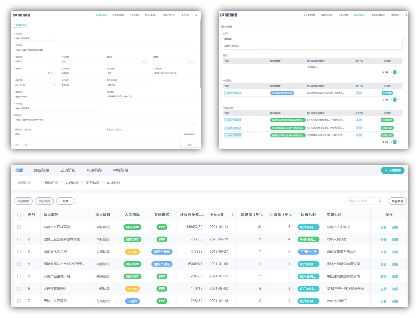This screenshot has height=318, width=419.
Task: Click 财政部库 badge in 乌鲁木齐西绕高速 row
Action: pyautogui.click(x=132, y=227)
